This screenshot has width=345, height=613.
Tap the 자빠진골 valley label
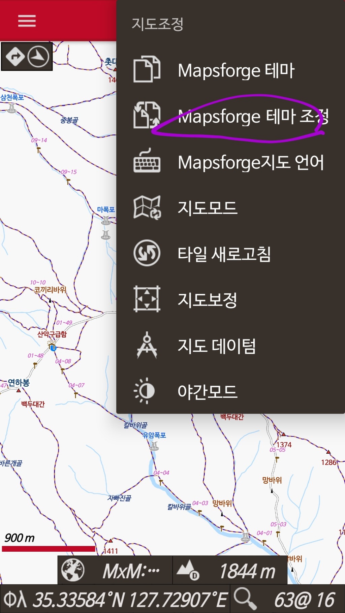119,498
